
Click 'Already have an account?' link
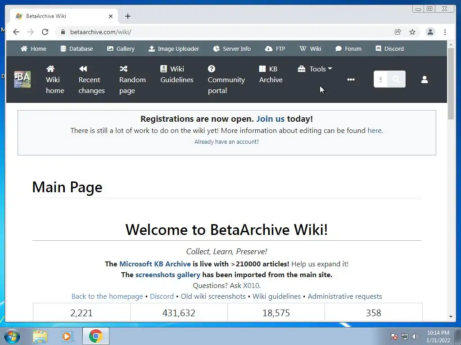pyautogui.click(x=227, y=142)
